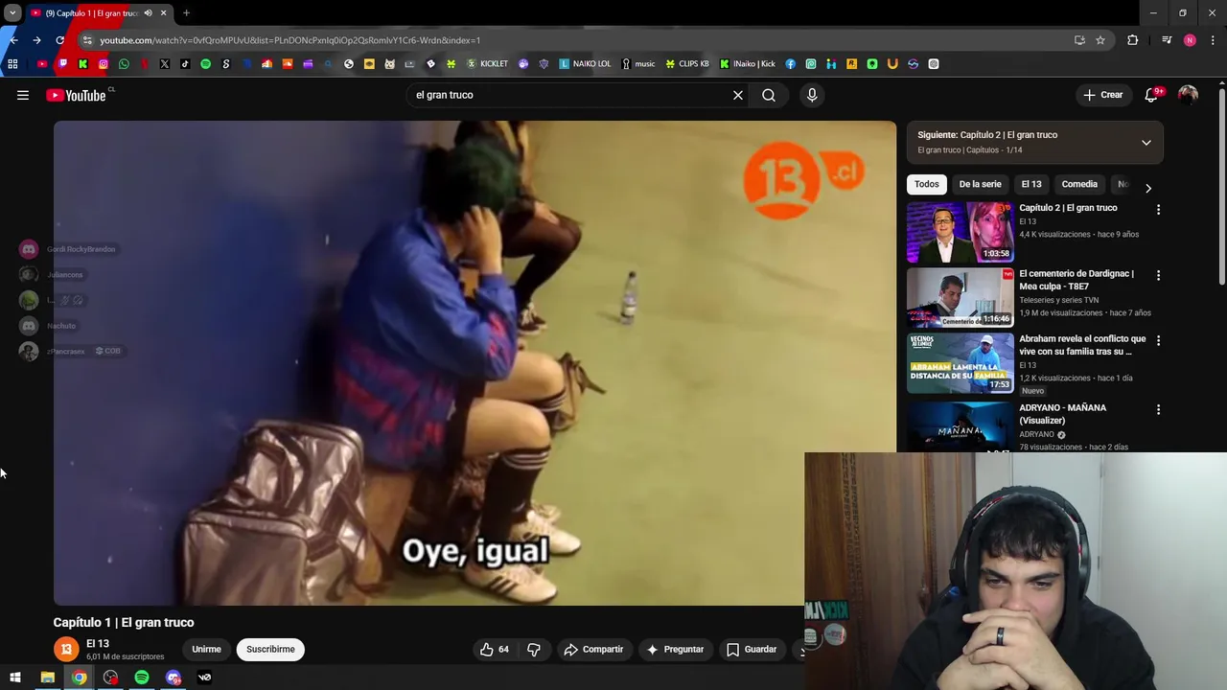The height and width of the screenshot is (690, 1227).
Task: Mute tab via speaker icon
Action: pyautogui.click(x=148, y=13)
